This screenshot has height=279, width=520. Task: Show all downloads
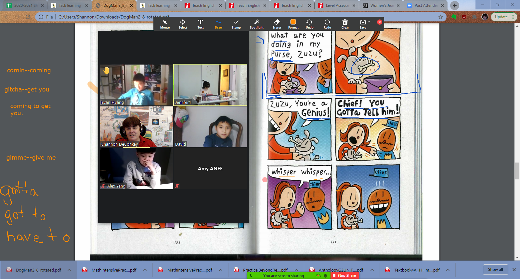[x=495, y=270]
